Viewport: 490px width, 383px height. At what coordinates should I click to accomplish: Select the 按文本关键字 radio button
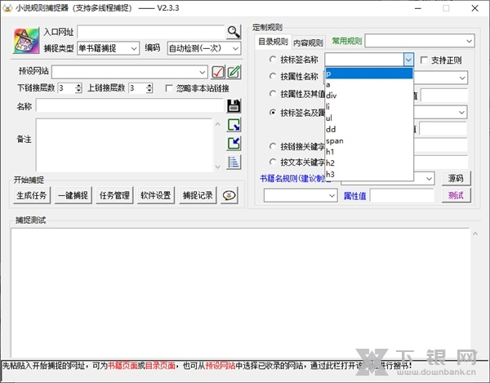click(x=273, y=162)
